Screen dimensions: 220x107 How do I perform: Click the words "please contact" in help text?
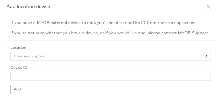coord(162,33)
